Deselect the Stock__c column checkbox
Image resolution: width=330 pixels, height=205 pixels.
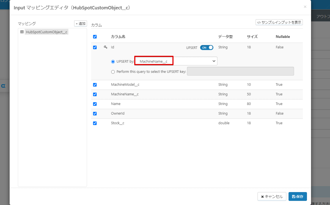(95, 123)
